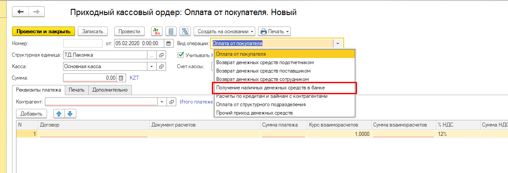
Task: Open the Касса dropdown list
Action: pos(151,66)
